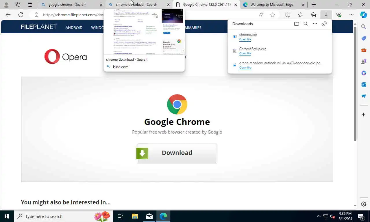This screenshot has height=222, width=370.
Task: Pin the Downloads panel
Action: pyautogui.click(x=324, y=24)
